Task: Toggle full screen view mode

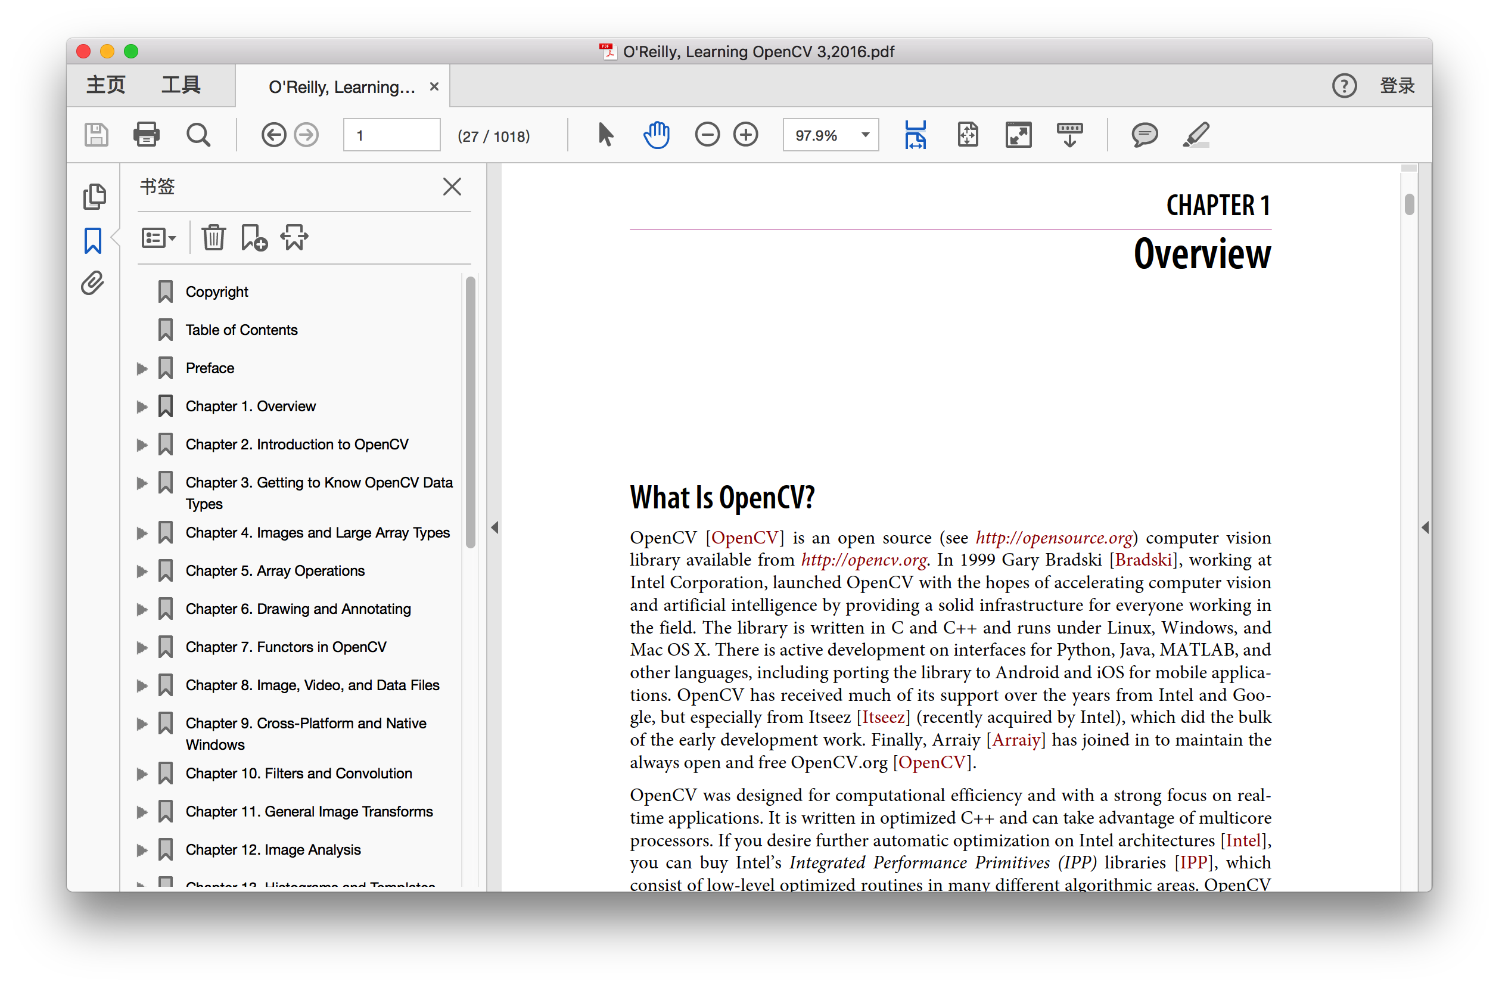Action: (x=1018, y=135)
